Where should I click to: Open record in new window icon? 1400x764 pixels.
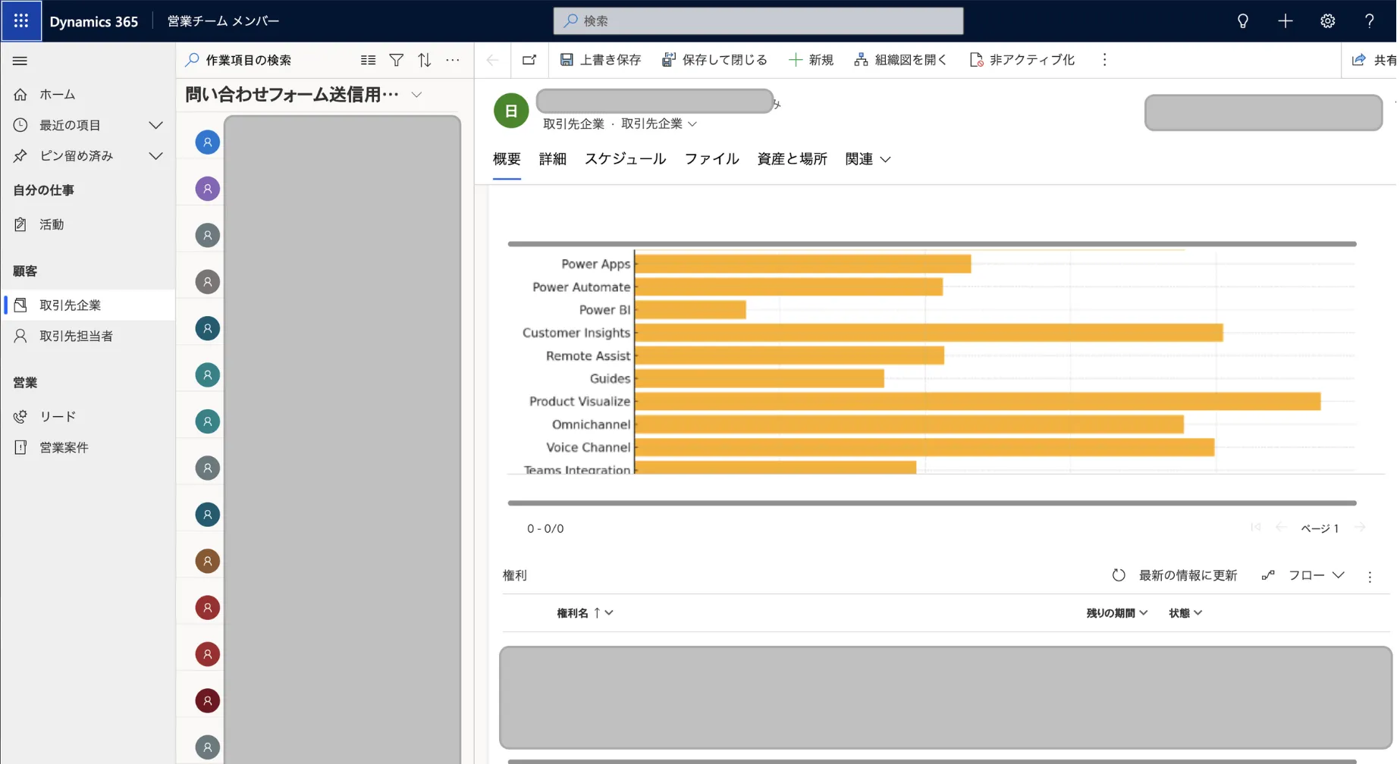[529, 60]
